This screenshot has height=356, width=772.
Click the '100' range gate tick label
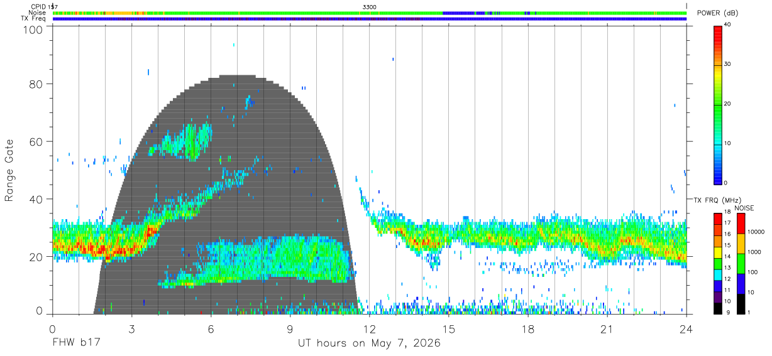tap(33, 29)
